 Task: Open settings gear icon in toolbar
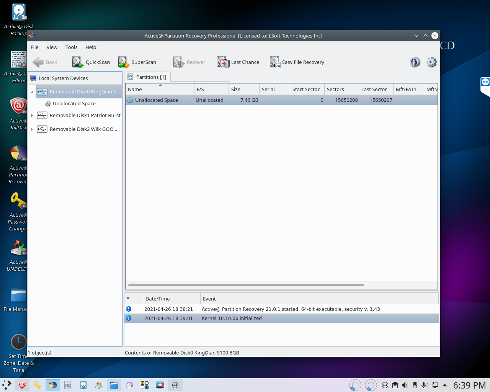431,62
